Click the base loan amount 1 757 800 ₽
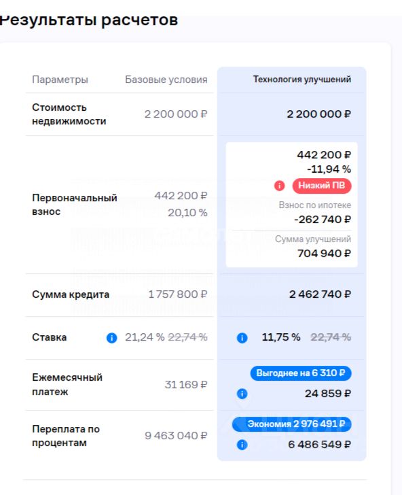Viewport: 402px width, 495px height. click(x=178, y=294)
